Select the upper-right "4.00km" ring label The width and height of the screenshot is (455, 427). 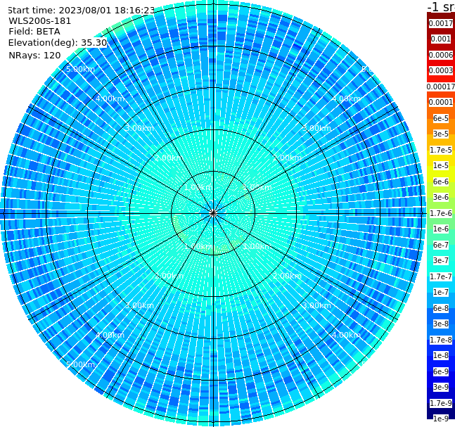pyautogui.click(x=346, y=98)
